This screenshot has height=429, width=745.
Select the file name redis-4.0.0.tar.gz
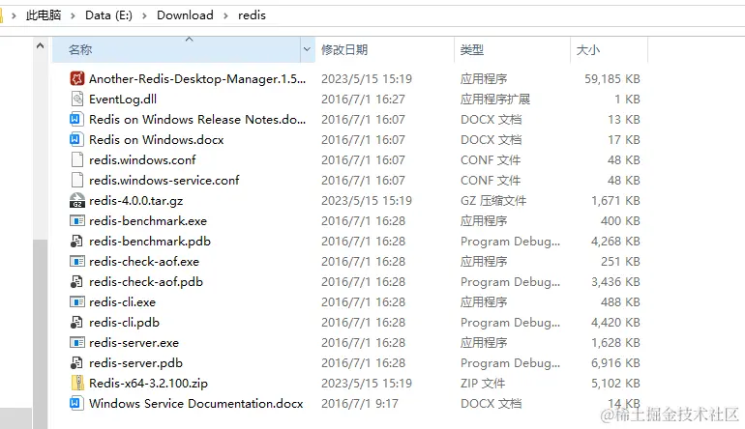click(x=135, y=201)
